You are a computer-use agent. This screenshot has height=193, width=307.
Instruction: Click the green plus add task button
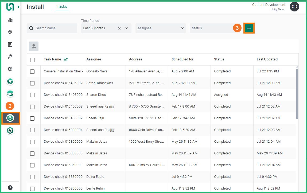(249, 28)
